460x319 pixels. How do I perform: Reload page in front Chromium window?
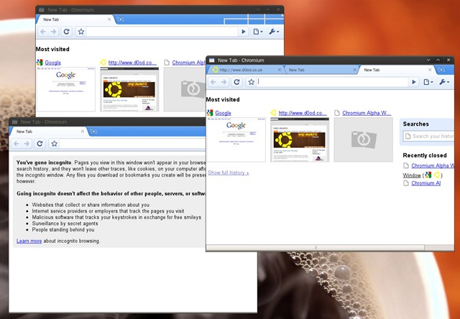tap(236, 82)
